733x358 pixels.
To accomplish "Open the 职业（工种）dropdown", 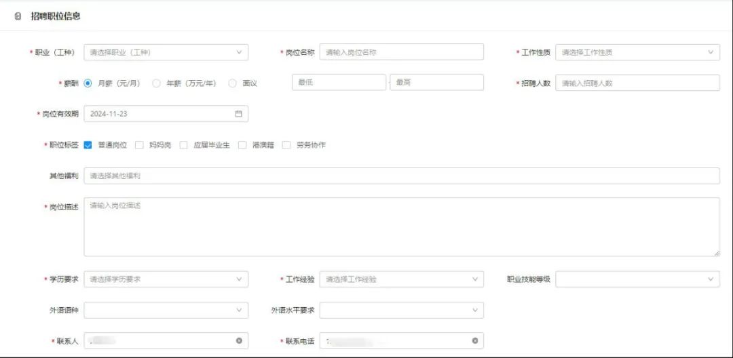I will (x=166, y=52).
